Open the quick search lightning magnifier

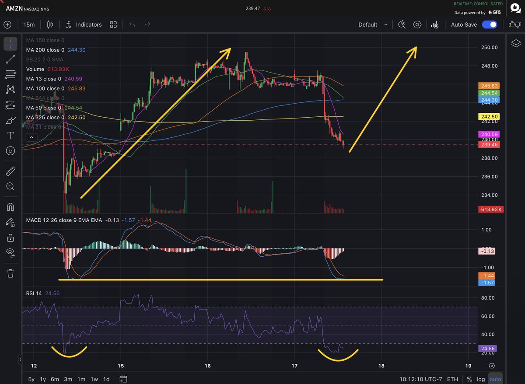coord(402,24)
